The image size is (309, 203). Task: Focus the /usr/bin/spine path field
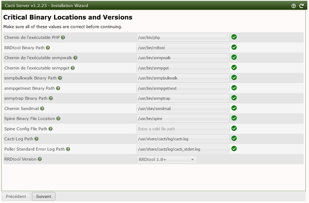tap(183, 119)
